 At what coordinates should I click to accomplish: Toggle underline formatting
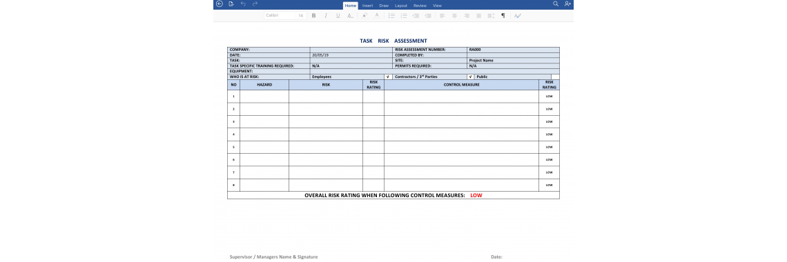pyautogui.click(x=338, y=16)
